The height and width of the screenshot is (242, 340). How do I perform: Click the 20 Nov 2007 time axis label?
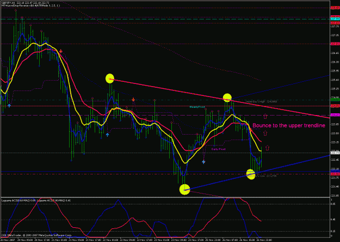point(7,240)
